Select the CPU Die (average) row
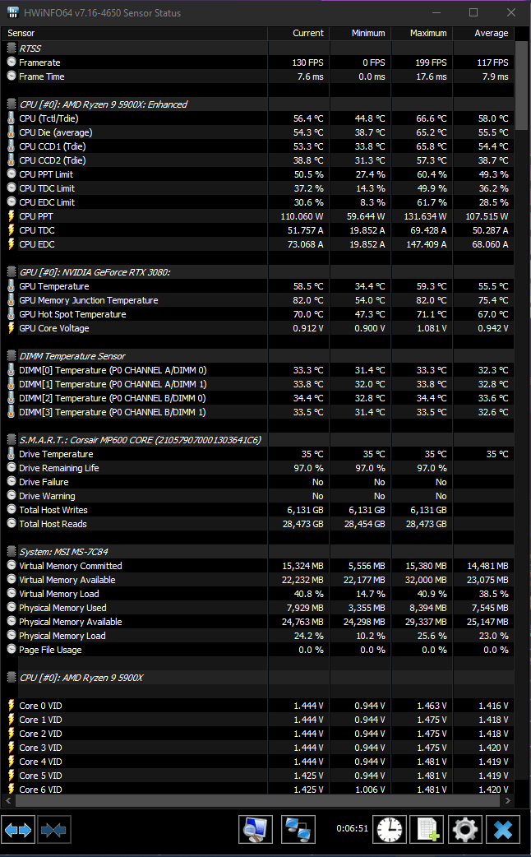The image size is (531, 857). [x=258, y=132]
